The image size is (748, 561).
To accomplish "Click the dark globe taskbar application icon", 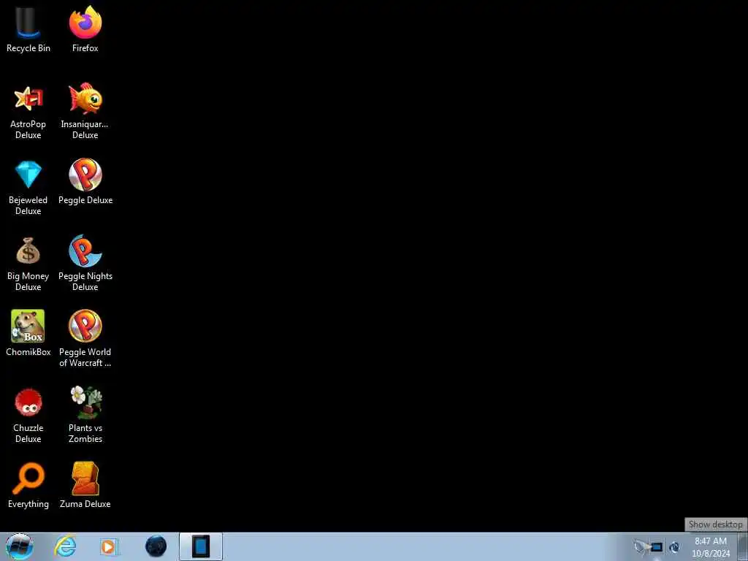I will [x=156, y=546].
